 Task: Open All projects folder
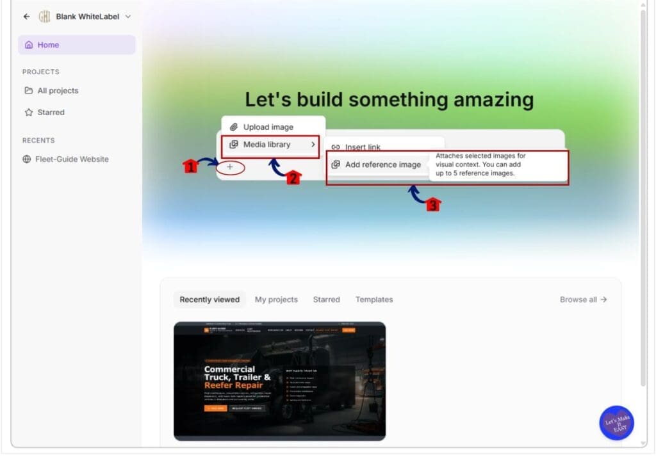pos(51,91)
